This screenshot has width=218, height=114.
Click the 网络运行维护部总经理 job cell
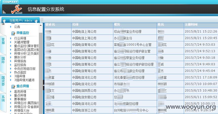tap(135, 64)
